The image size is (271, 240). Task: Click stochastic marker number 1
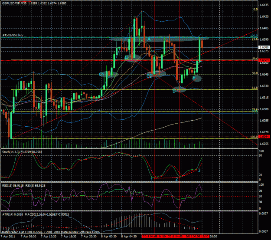152,179
